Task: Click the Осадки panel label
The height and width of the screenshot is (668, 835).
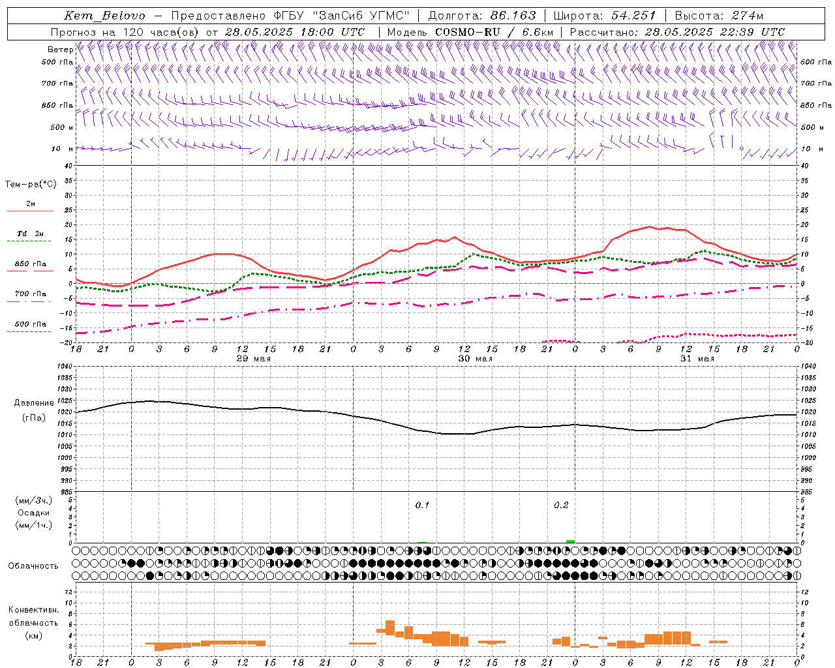Action: [x=33, y=513]
